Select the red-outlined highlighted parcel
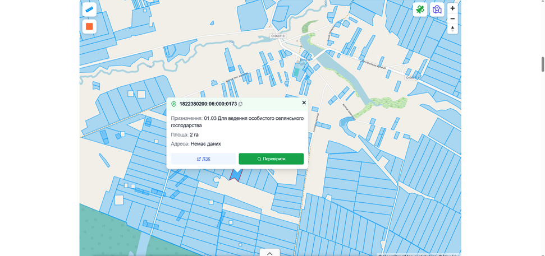 [x=236, y=175]
